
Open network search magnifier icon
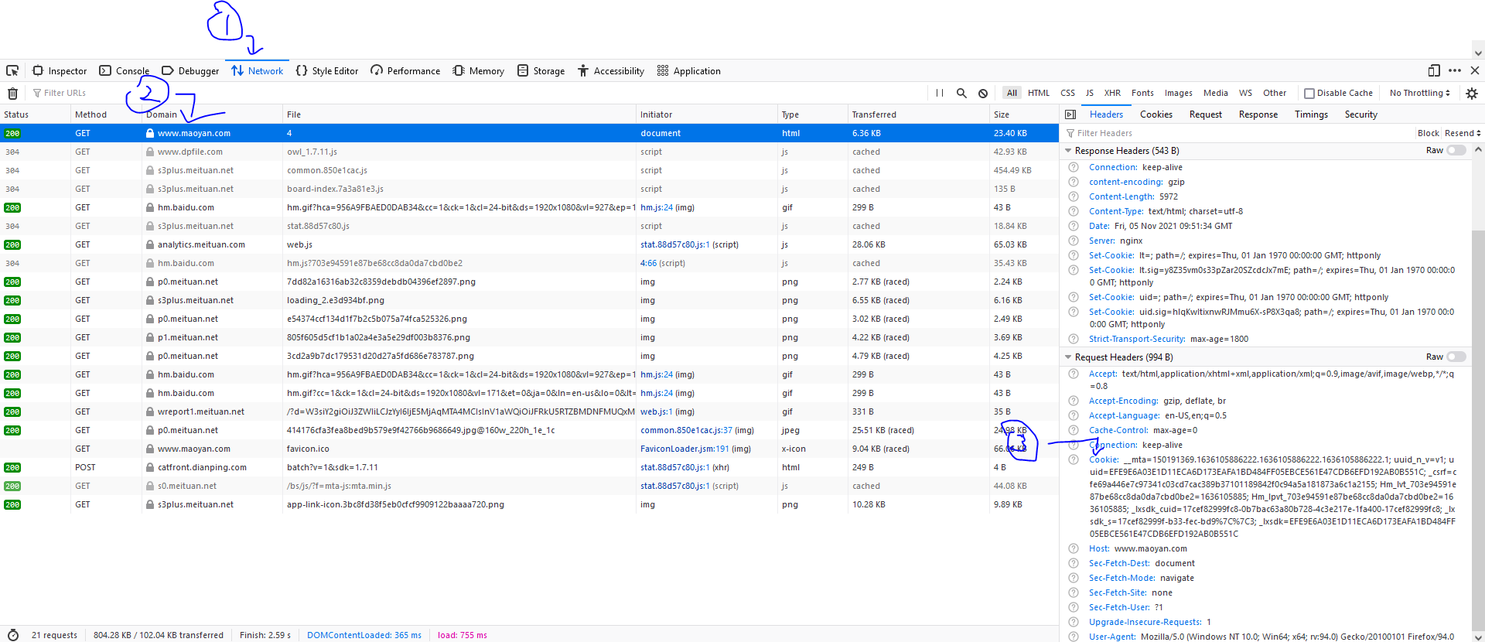(x=961, y=93)
